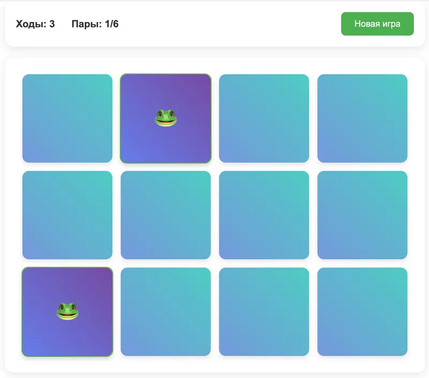Screen dimensions: 429x378
Task: Click the "Ходы: 3" moves counter
Action: [x=35, y=24]
